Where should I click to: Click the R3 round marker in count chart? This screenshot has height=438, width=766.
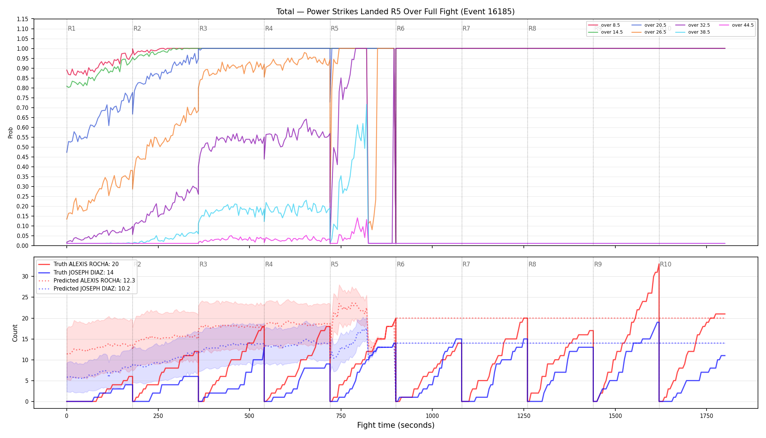(x=203, y=264)
